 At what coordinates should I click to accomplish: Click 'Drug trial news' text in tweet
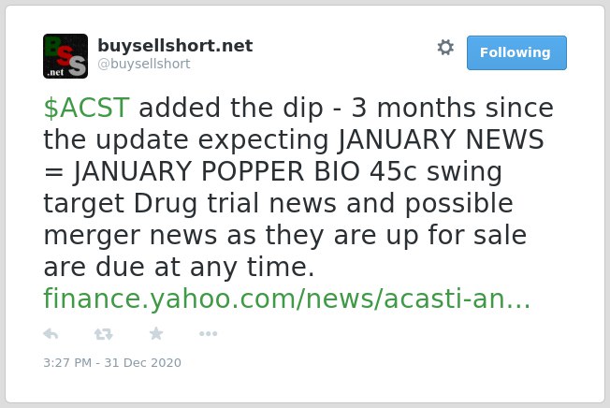coord(235,203)
